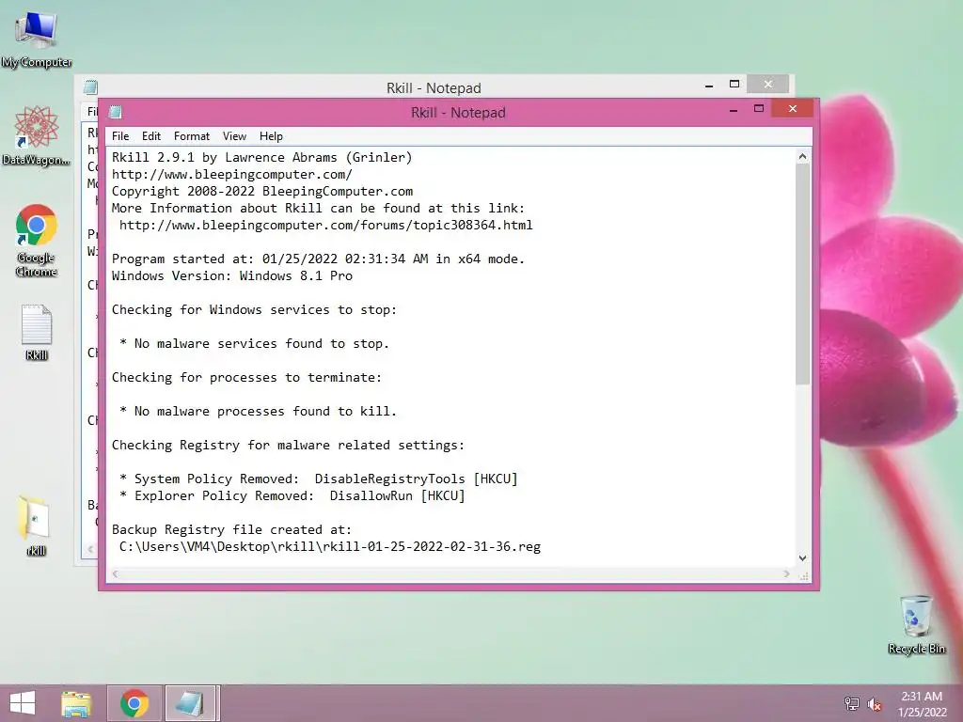Click the 'Checking Registry for malware related settings' line
The width and height of the screenshot is (963, 722).
pos(288,445)
